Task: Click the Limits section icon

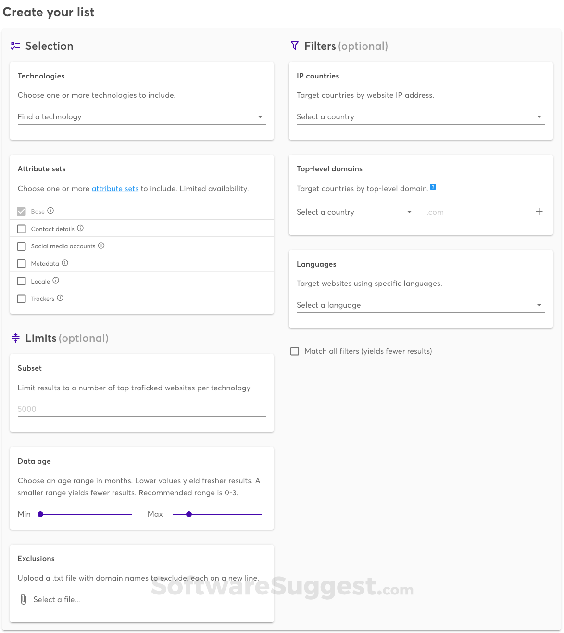Action: point(15,338)
